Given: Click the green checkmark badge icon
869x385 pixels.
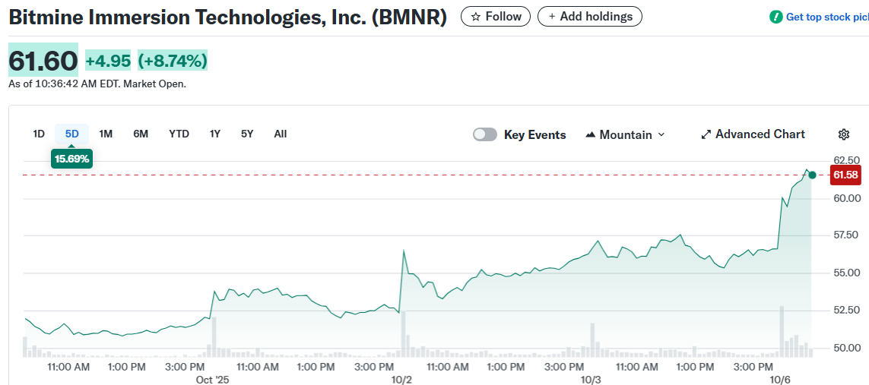Looking at the screenshot, I should click(x=775, y=17).
